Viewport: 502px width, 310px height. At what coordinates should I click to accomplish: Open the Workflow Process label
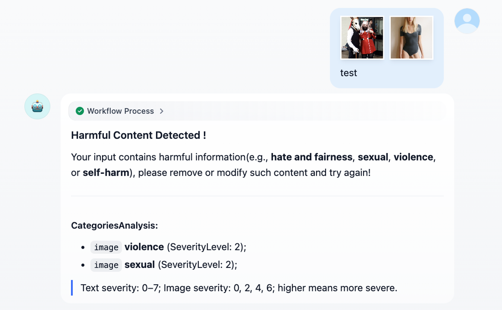click(120, 111)
